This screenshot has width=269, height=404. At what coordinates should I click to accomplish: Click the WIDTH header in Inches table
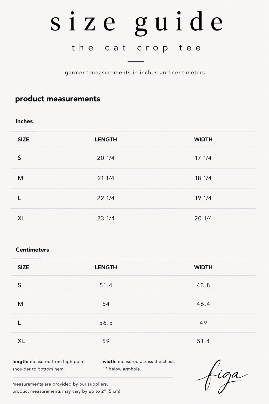203,139
